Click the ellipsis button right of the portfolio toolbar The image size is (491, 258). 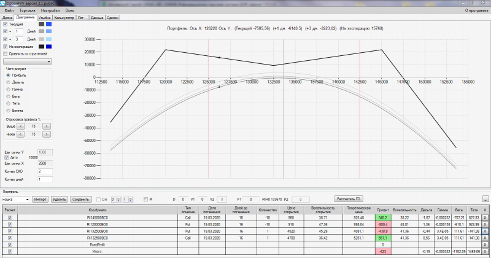[x=485, y=199]
